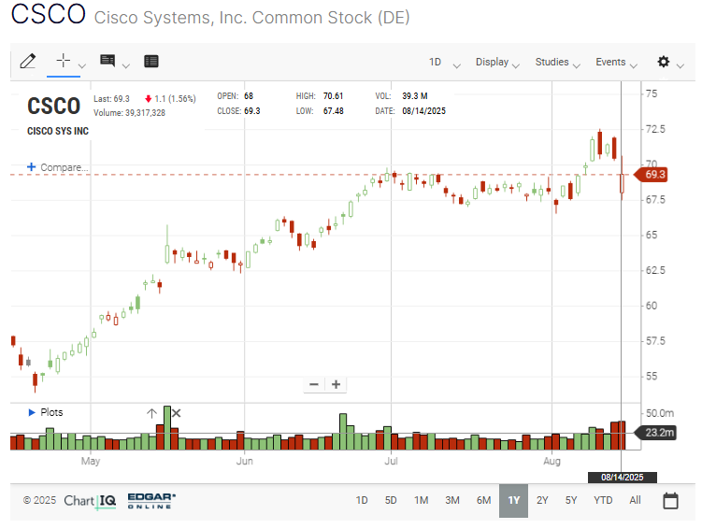Expand the Studies dropdown

point(558,63)
